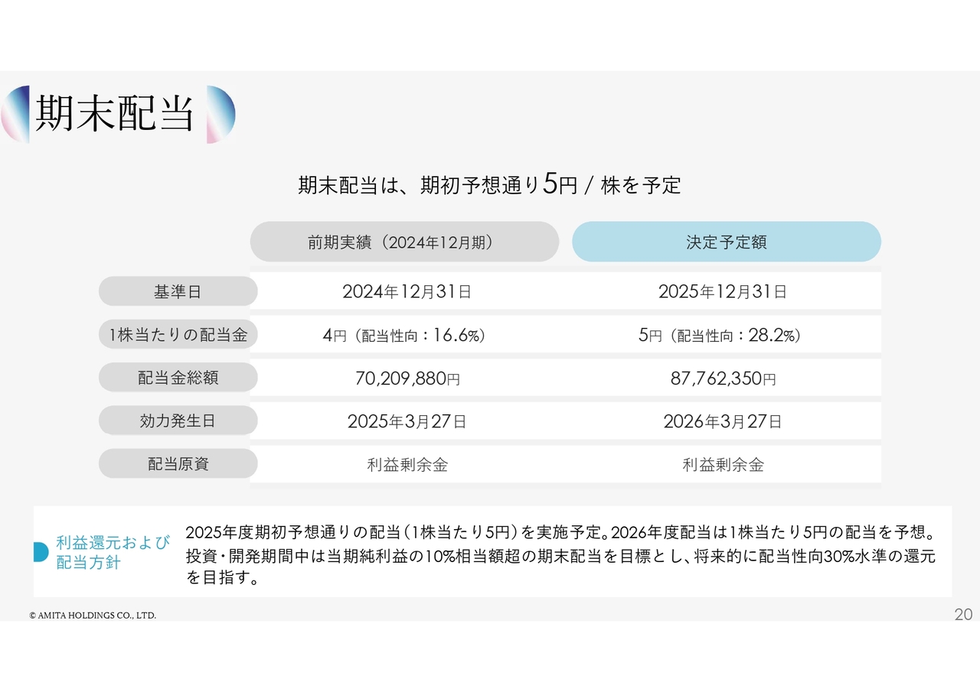Click the gradient half-circle left of the title
The image size is (980, 692).
tap(18, 115)
